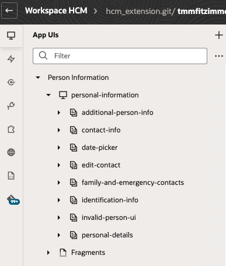Open the three-dot options menu

pyautogui.click(x=219, y=56)
